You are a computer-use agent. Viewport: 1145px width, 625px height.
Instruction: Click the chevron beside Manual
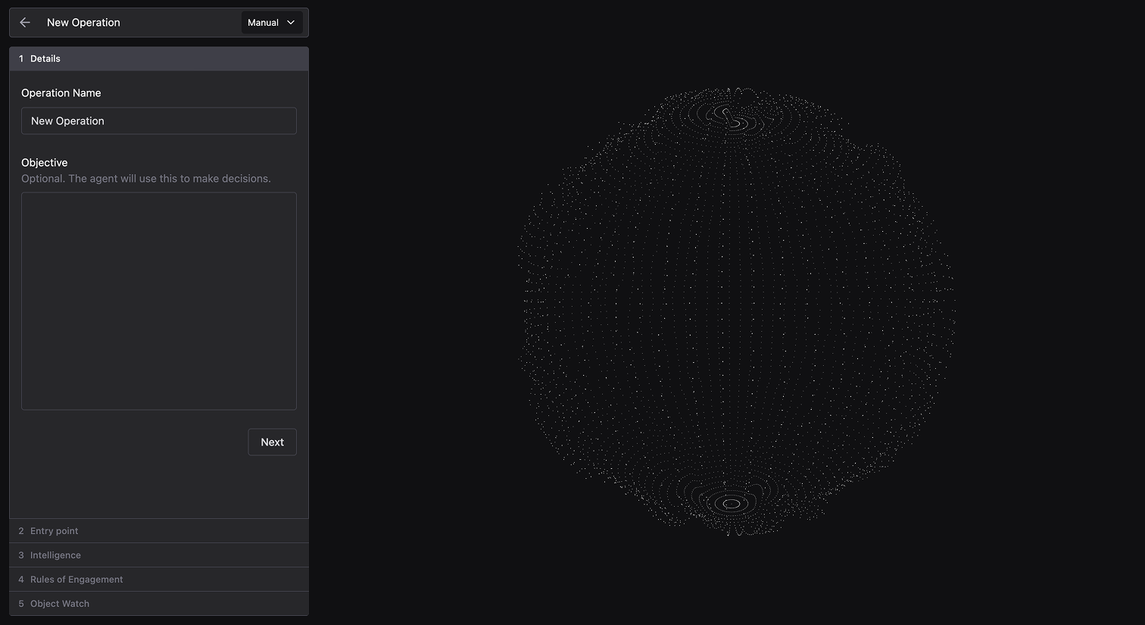click(x=291, y=23)
